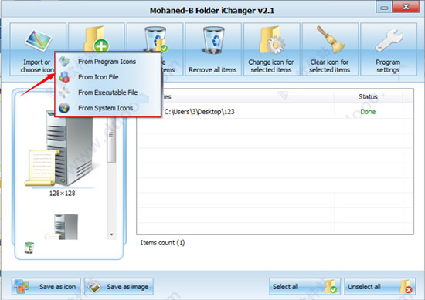Image resolution: width=425 pixels, height=300 pixels.
Task: Choose From Icon File menu entry
Action: tap(107, 77)
